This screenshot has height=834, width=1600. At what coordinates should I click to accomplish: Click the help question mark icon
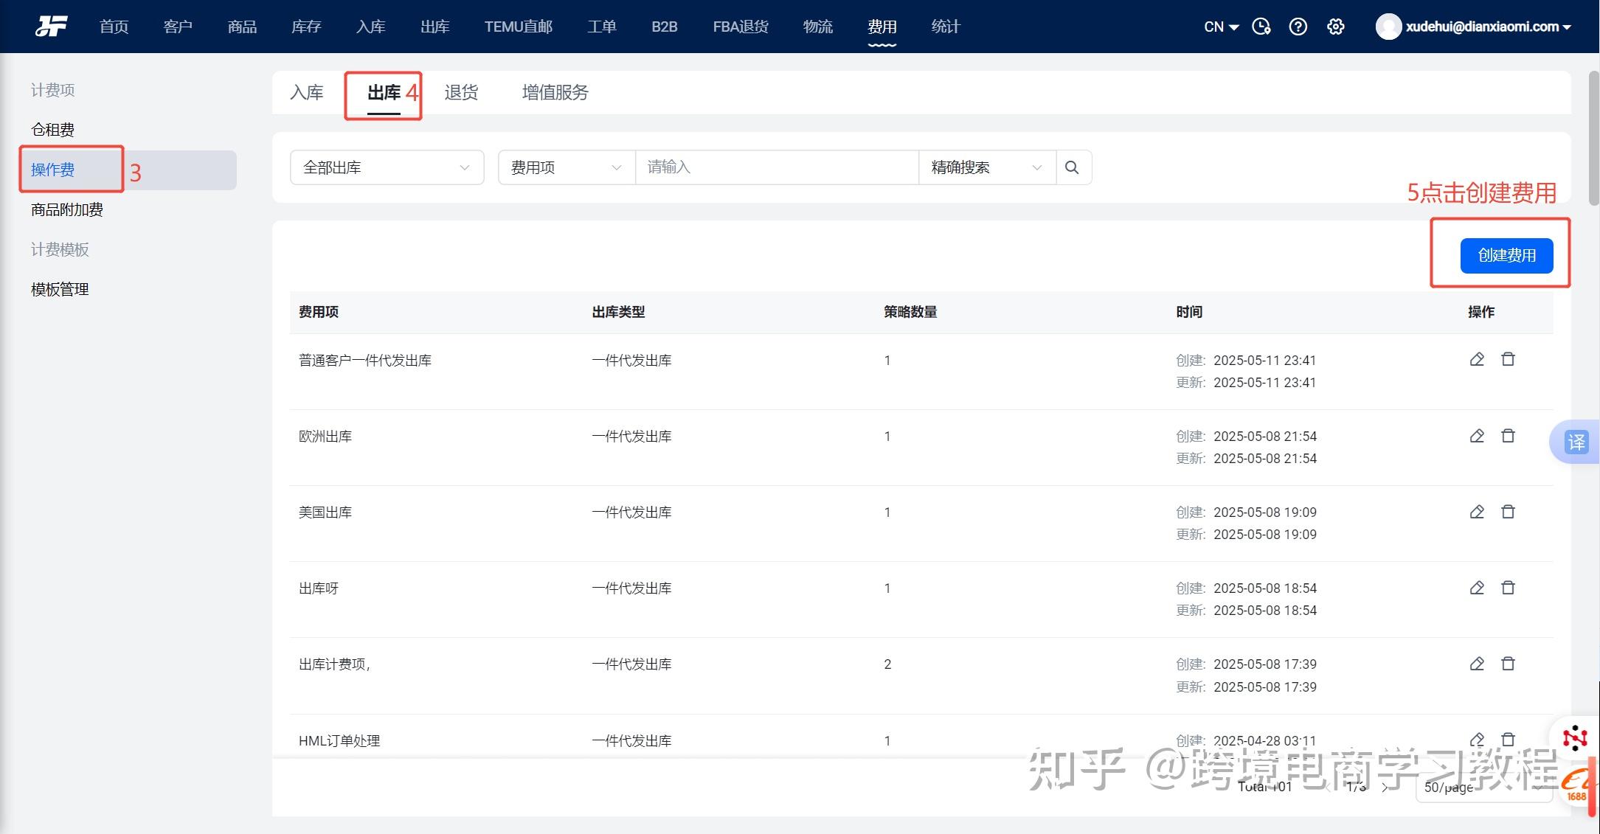tap(1298, 26)
